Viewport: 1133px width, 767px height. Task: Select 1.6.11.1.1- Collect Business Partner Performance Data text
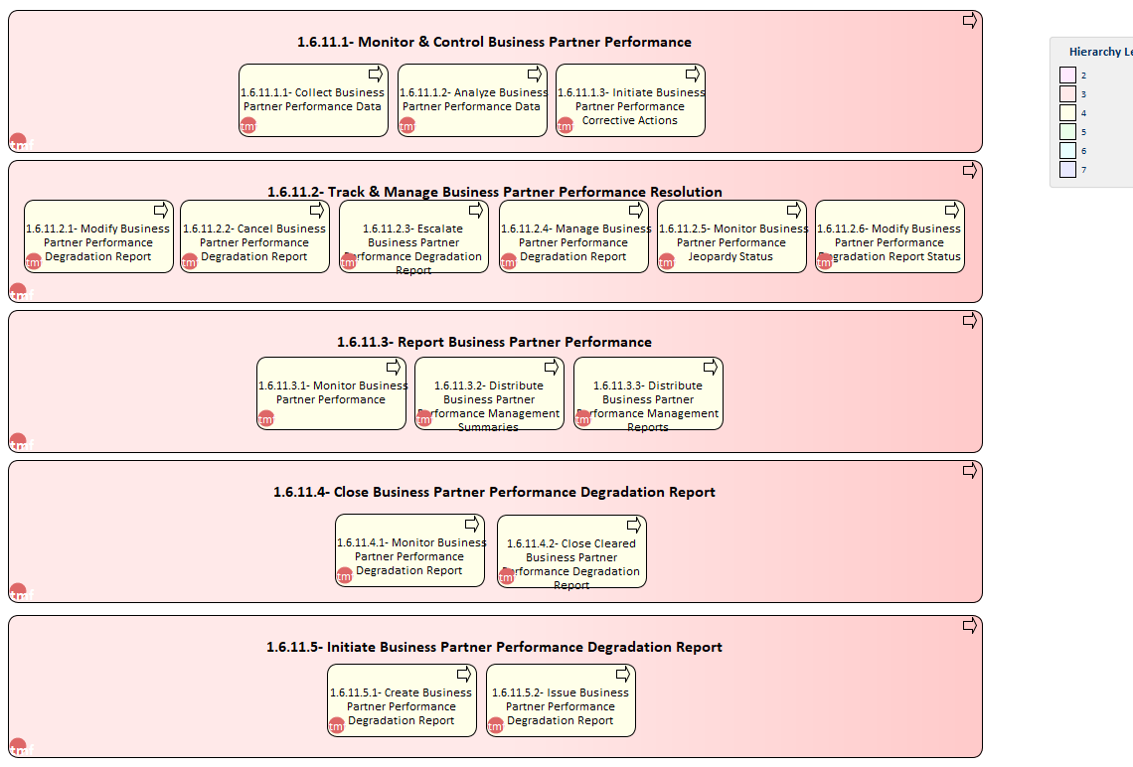(x=312, y=99)
